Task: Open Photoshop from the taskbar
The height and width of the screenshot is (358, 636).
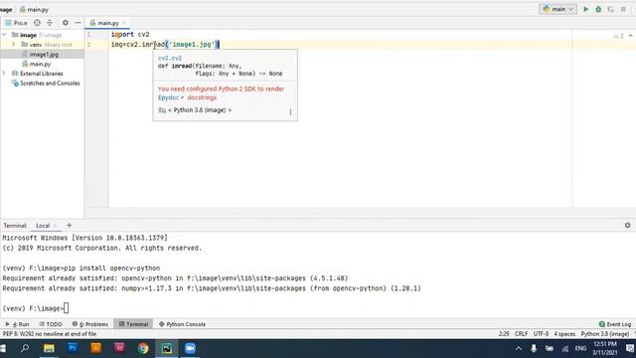Action: tap(73, 348)
